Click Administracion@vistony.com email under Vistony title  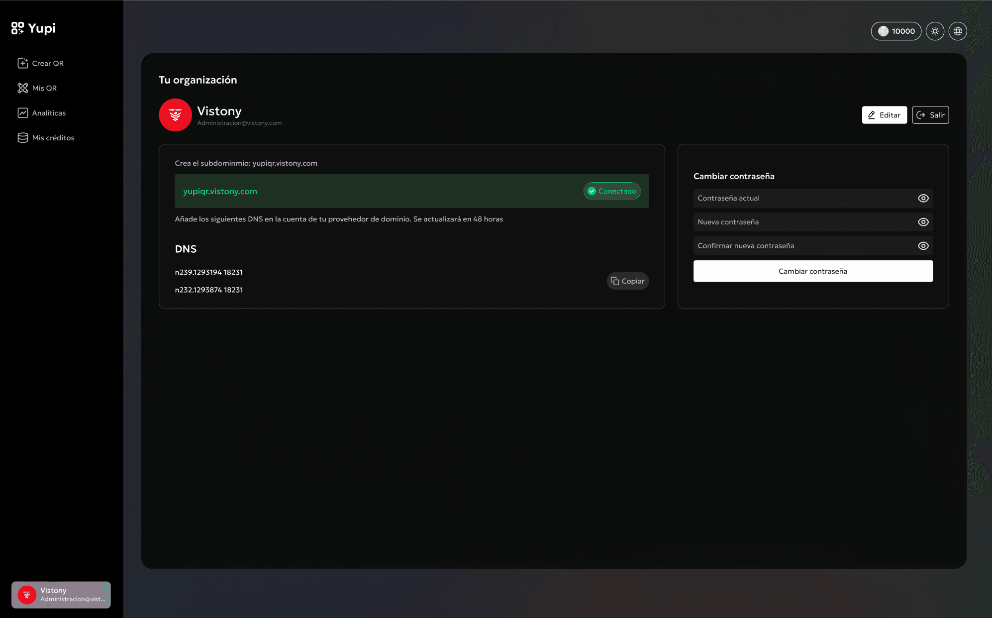click(239, 123)
